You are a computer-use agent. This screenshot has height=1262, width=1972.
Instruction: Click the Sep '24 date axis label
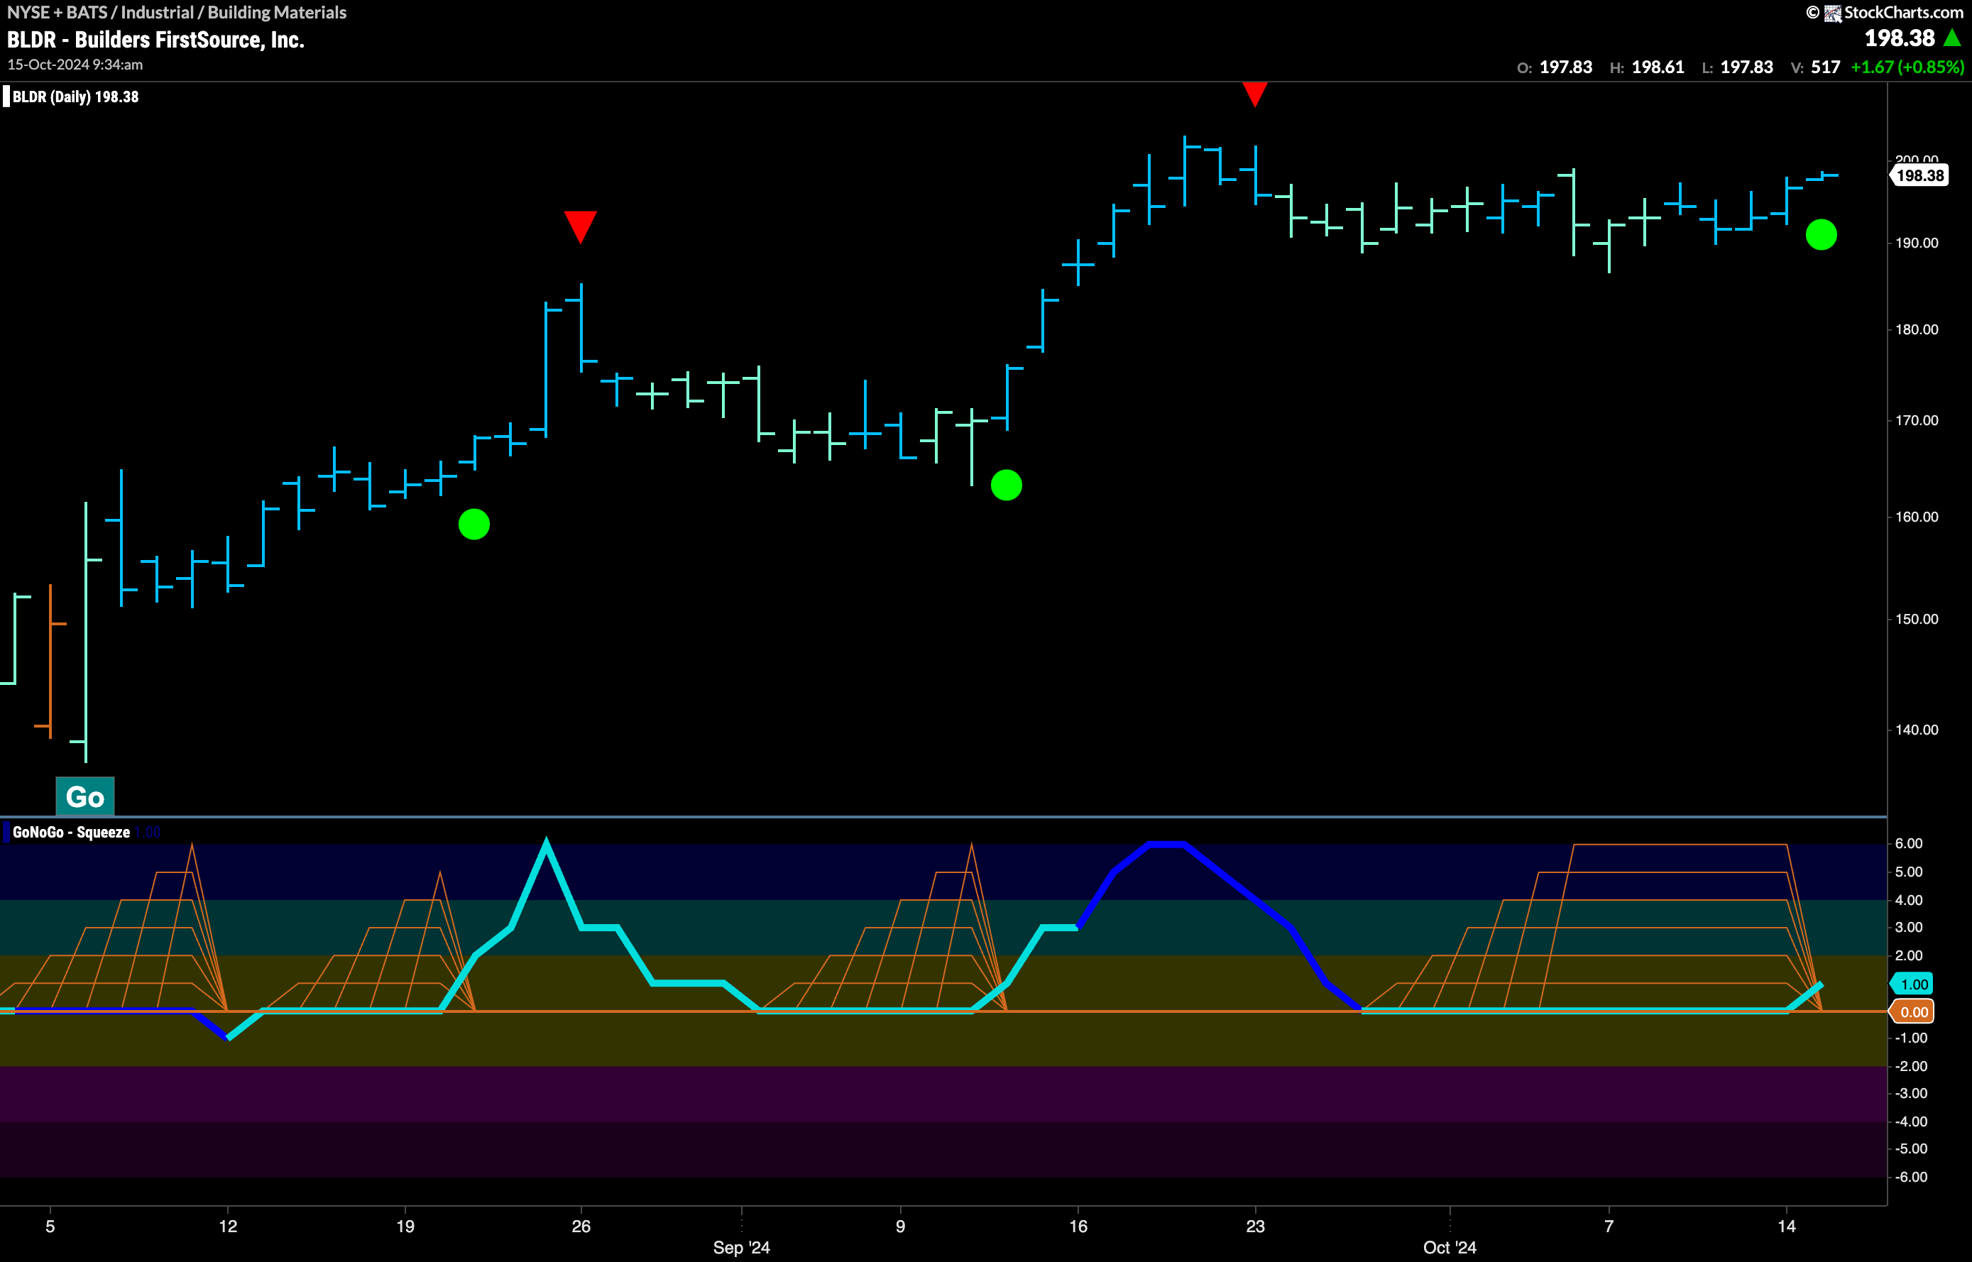click(741, 1247)
